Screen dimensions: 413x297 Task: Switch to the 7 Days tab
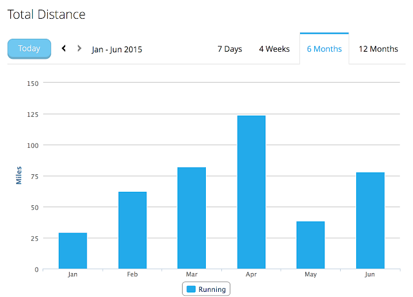[x=230, y=49]
